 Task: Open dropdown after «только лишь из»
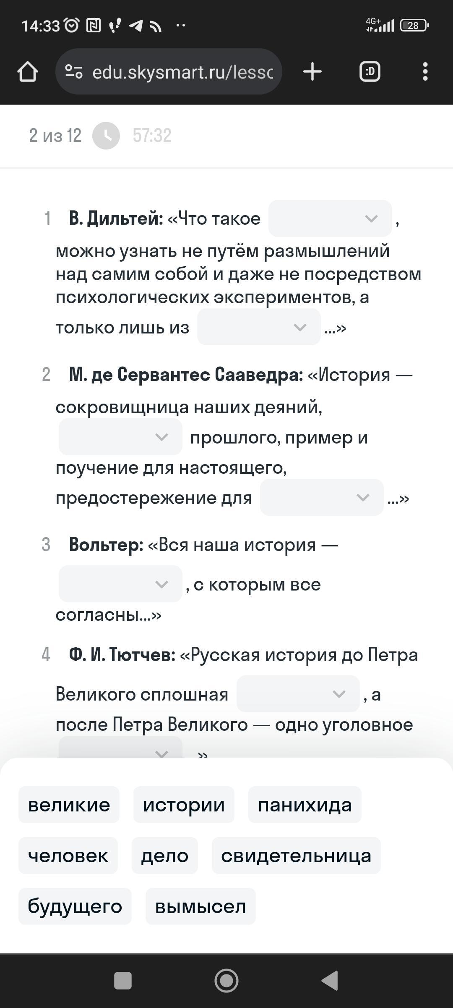pos(259,327)
